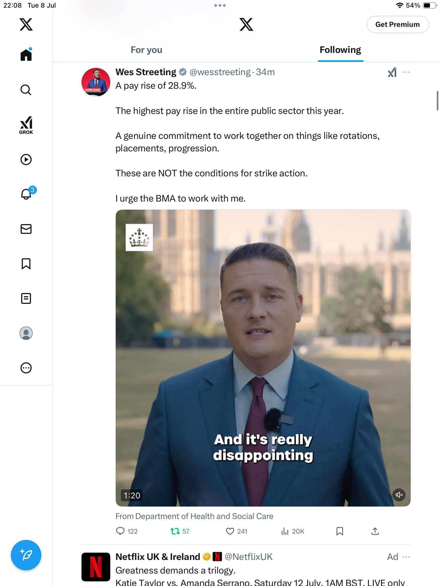
Task: Click the Get Premium button
Action: click(398, 24)
